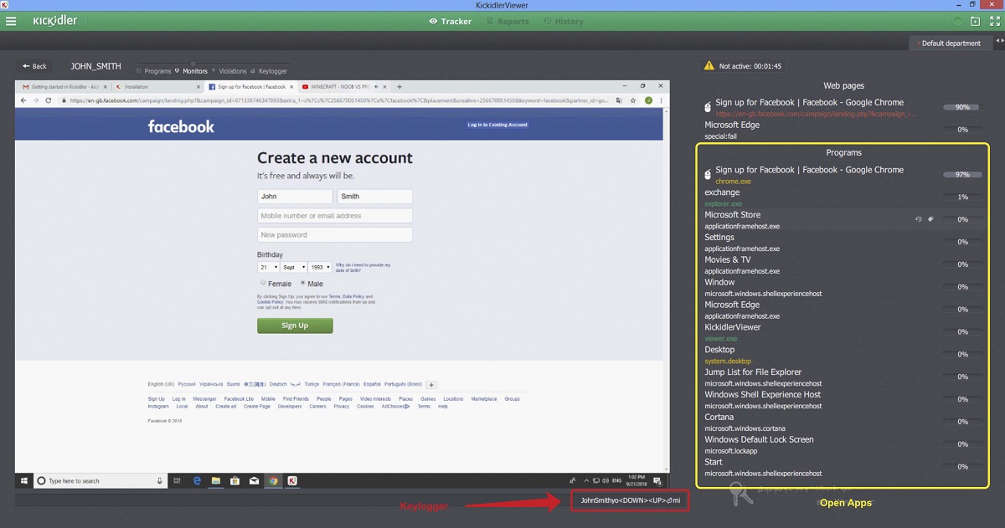This screenshot has height=528, width=1005.
Task: Switch to the Keylogger view
Action: [269, 71]
